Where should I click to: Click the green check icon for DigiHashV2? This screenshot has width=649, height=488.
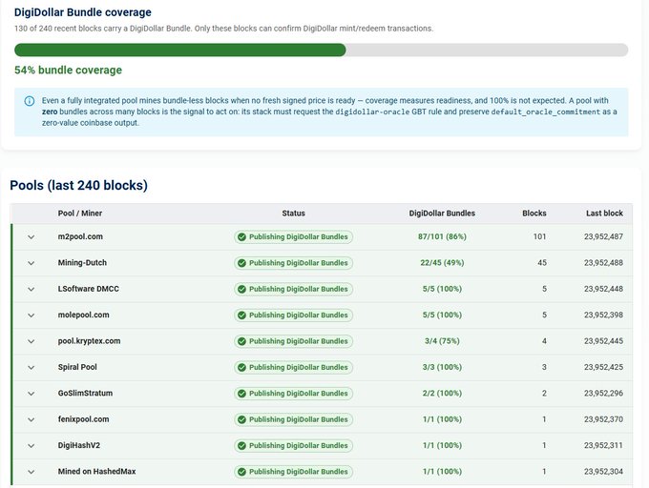pos(241,445)
